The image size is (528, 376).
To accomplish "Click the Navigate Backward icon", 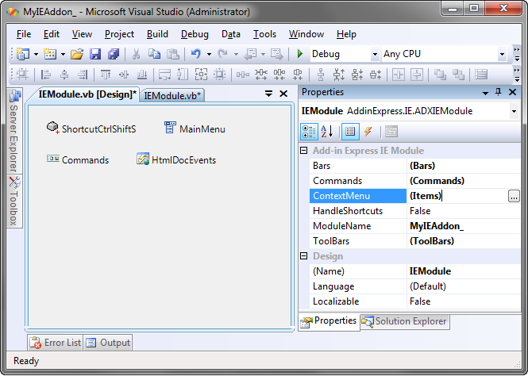I will tap(250, 54).
